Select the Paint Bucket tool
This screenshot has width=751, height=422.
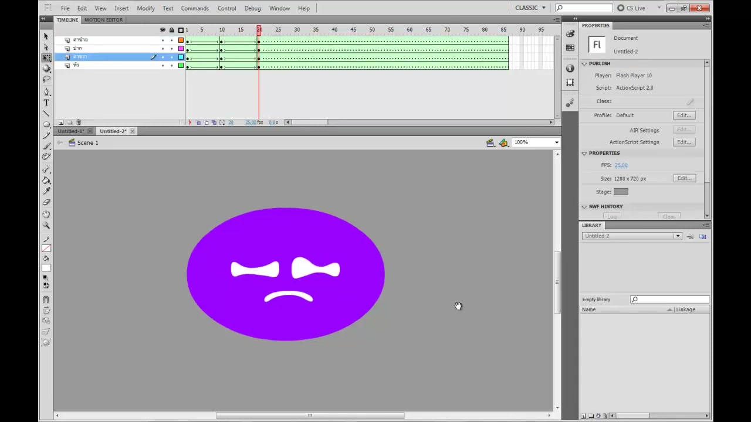46,180
